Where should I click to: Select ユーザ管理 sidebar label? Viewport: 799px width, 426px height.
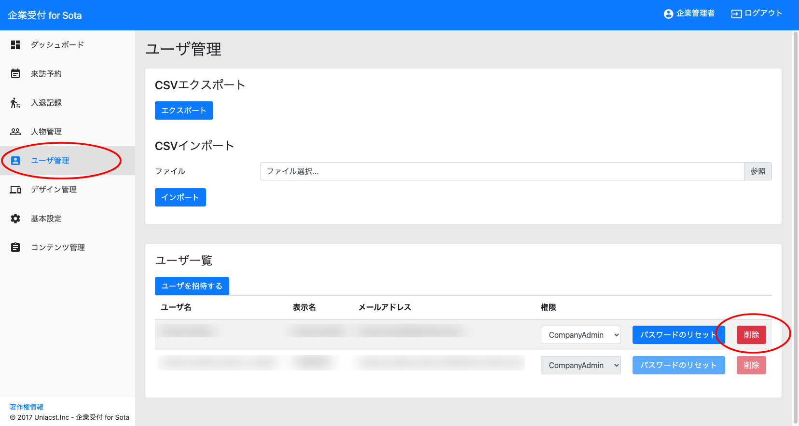click(50, 161)
